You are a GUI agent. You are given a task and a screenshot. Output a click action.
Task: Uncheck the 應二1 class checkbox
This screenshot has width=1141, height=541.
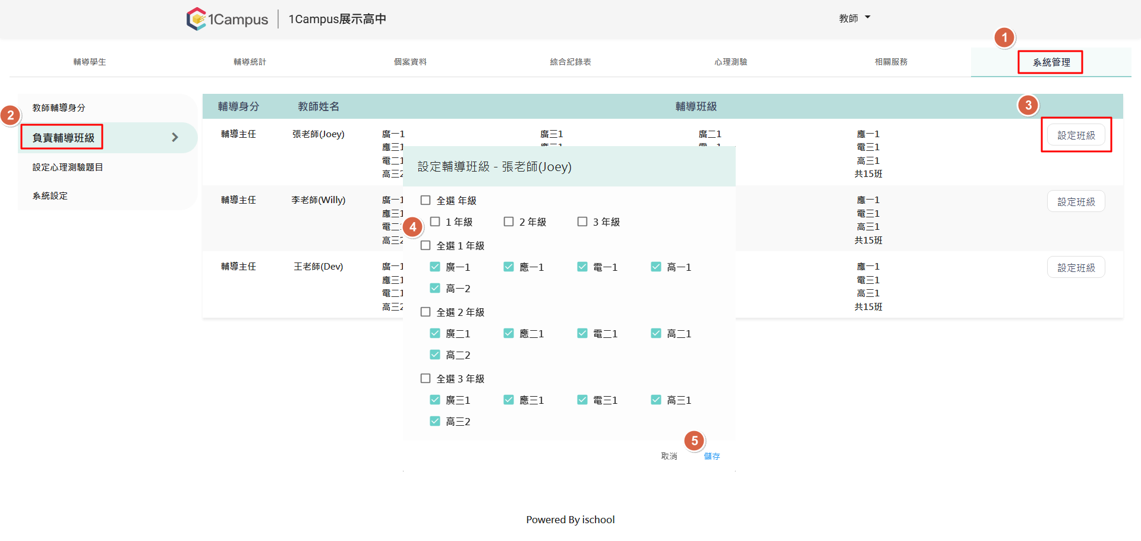pos(509,334)
